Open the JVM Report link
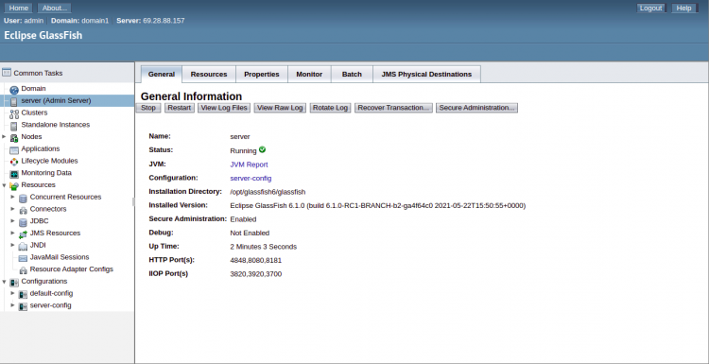 tap(249, 165)
